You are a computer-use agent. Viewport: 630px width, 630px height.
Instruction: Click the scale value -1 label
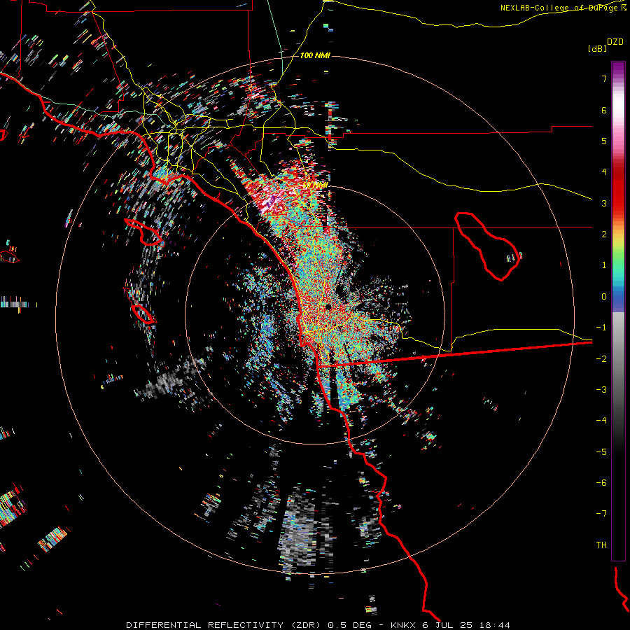coord(601,328)
